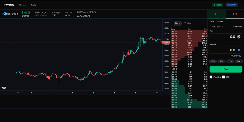The height and width of the screenshot is (122, 244).
Task: Select the Limit order type
Action: point(212,22)
